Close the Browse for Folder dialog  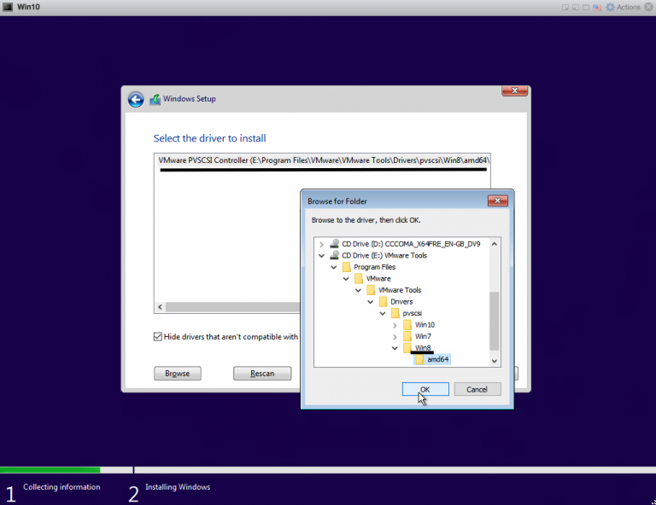(x=498, y=201)
